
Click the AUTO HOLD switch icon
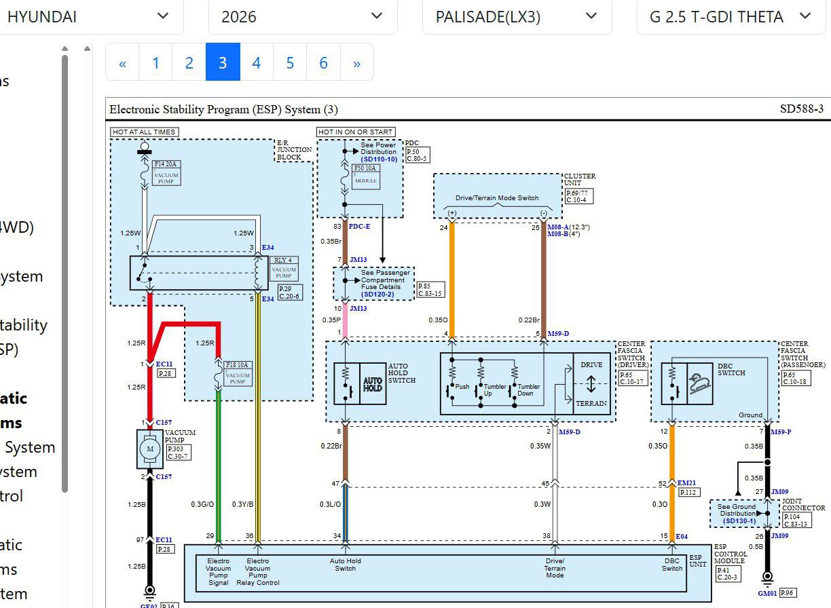click(x=373, y=384)
